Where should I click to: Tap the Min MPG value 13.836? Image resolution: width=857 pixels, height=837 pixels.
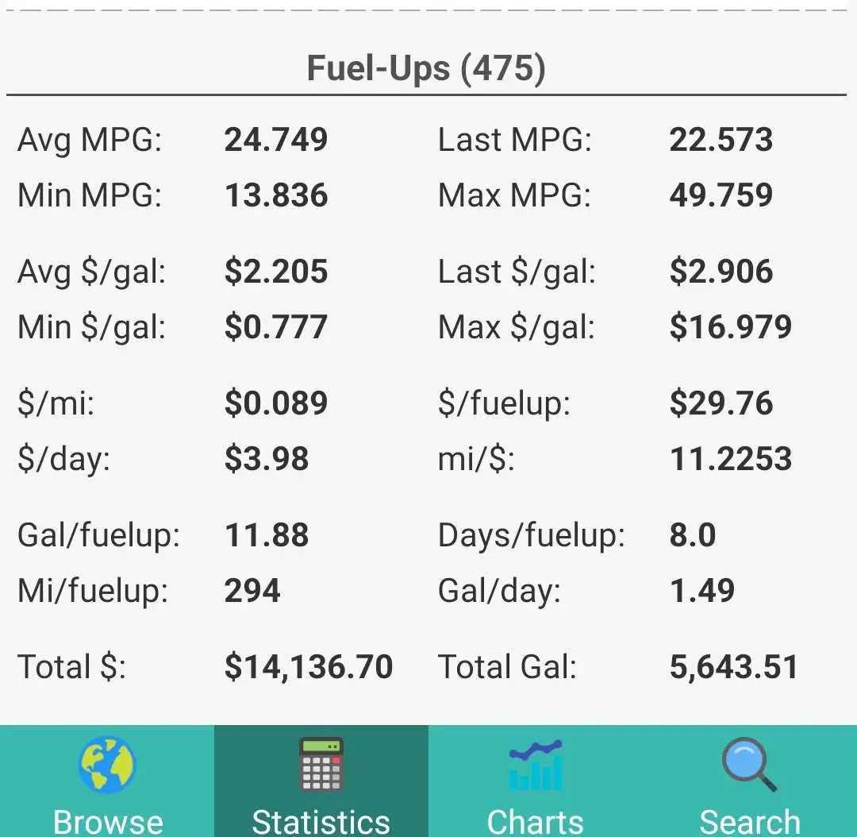(x=276, y=195)
